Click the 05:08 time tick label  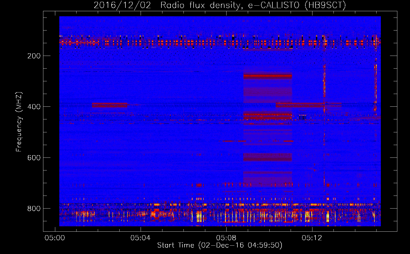tap(226, 238)
